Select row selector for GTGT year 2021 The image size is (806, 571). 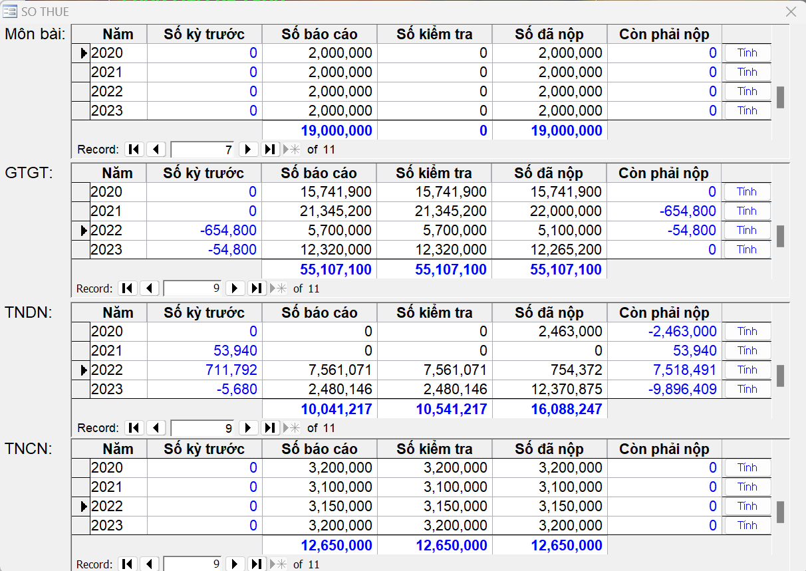[80, 211]
